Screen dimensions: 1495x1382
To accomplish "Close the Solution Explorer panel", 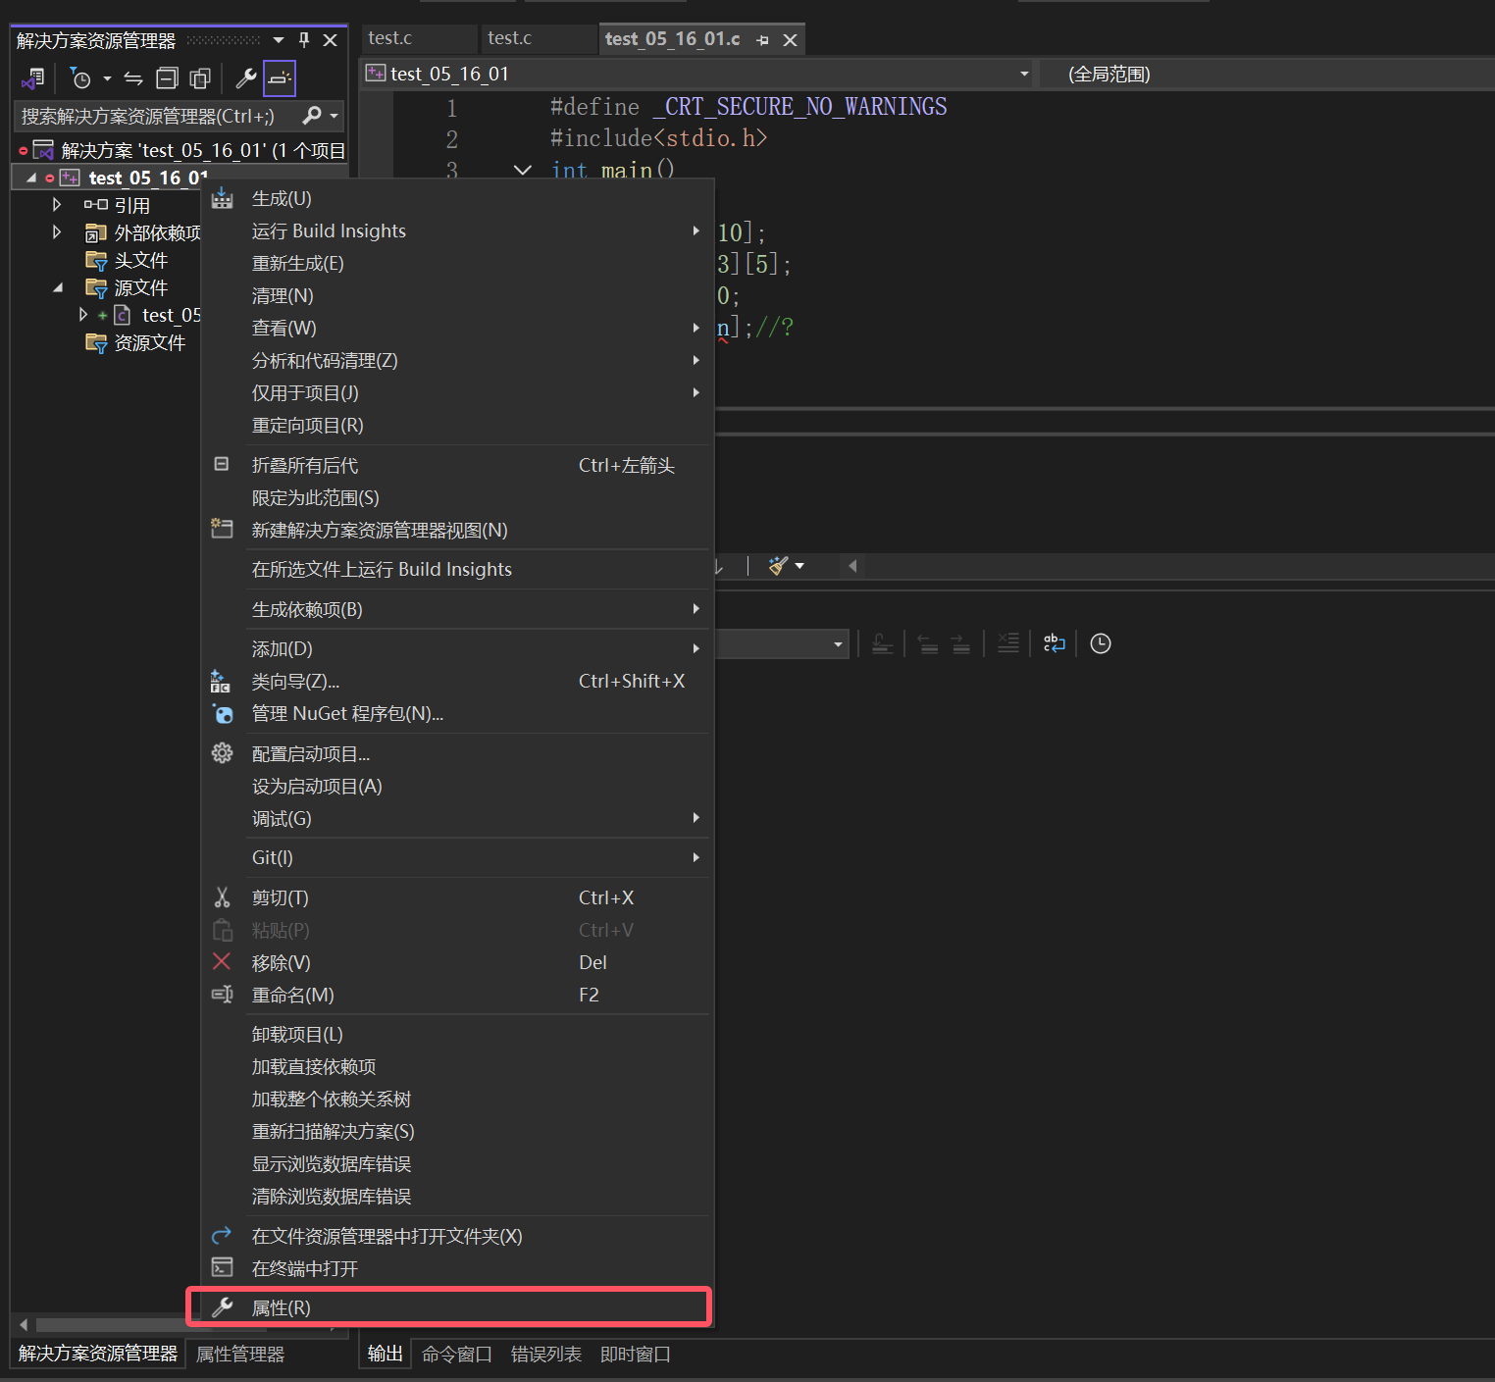I will click(331, 40).
